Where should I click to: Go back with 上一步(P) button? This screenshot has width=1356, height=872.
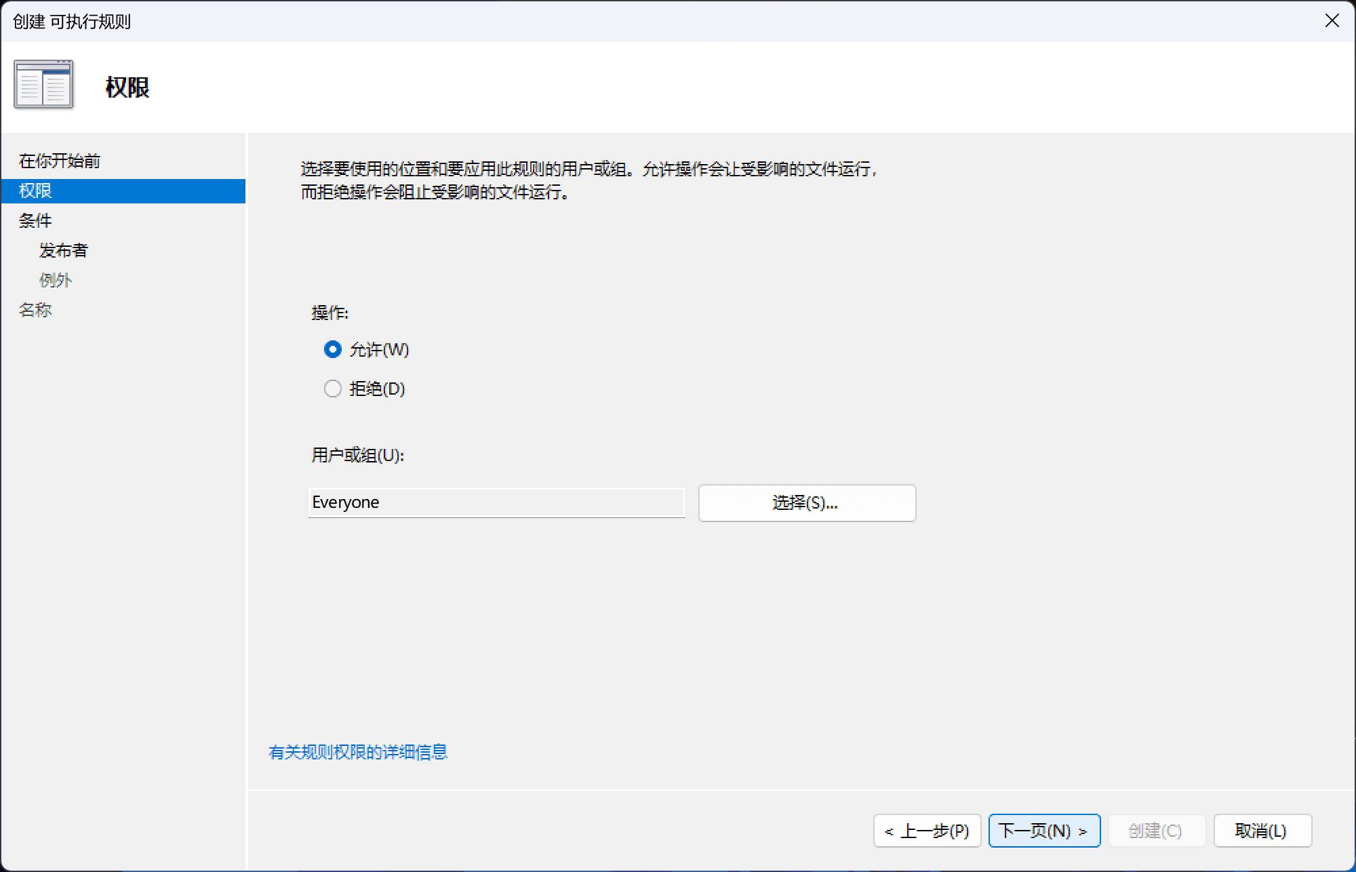pyautogui.click(x=927, y=831)
